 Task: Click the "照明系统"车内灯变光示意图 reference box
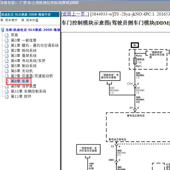coord(88,149)
